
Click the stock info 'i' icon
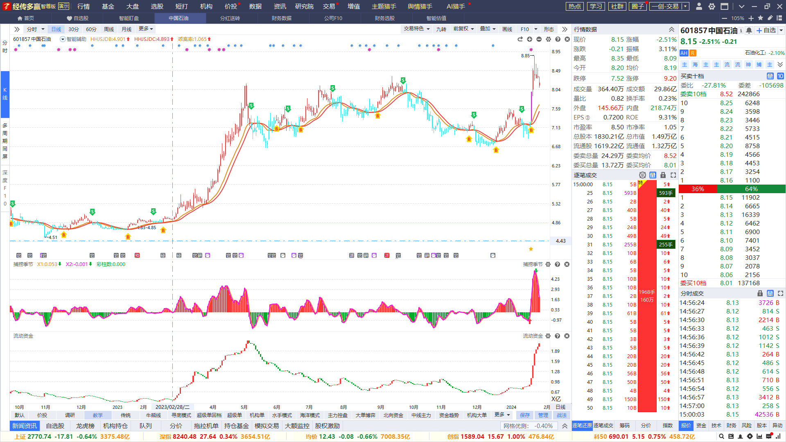(741, 30)
